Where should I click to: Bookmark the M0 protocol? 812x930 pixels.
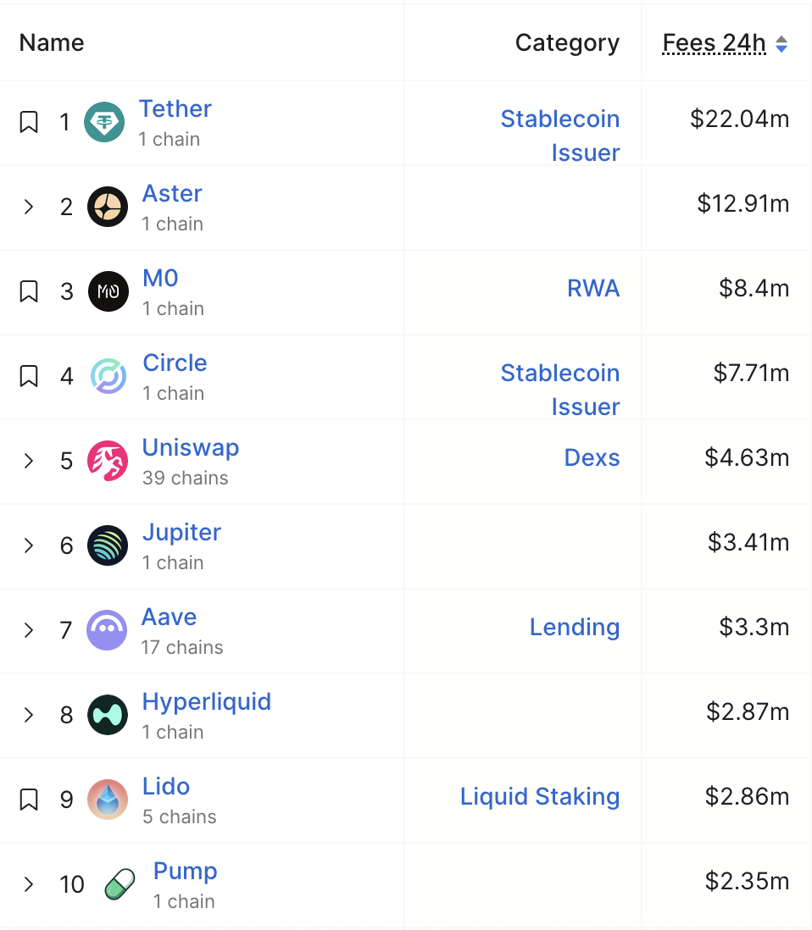click(x=28, y=291)
